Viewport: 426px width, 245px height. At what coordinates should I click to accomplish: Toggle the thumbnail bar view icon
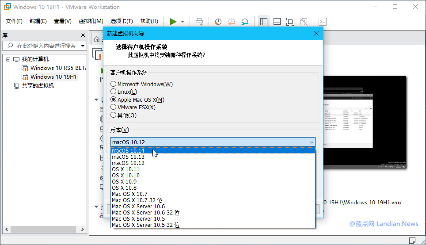(x=277, y=22)
